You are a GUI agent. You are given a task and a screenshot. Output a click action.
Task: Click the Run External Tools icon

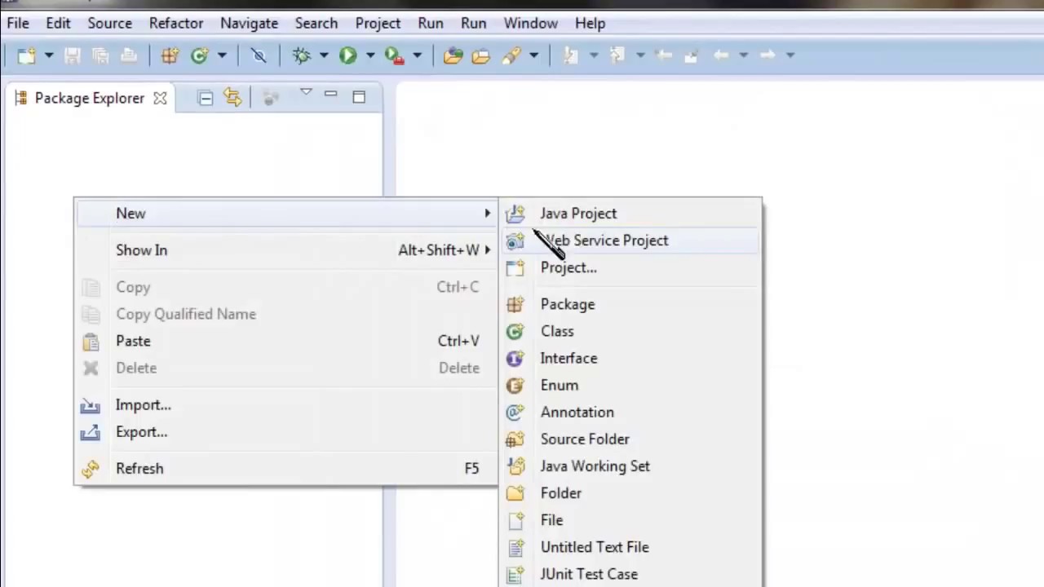coord(395,55)
